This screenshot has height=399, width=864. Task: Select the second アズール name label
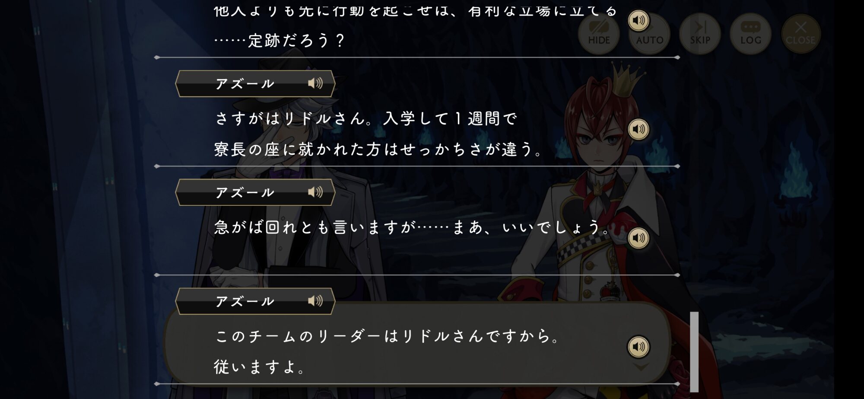point(245,192)
